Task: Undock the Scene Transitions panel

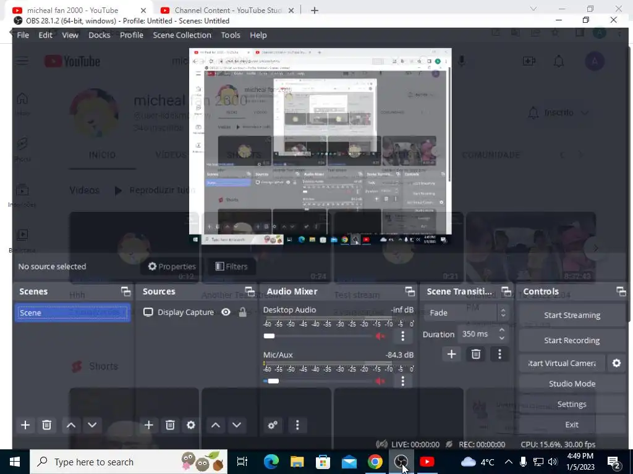Action: pos(506,291)
